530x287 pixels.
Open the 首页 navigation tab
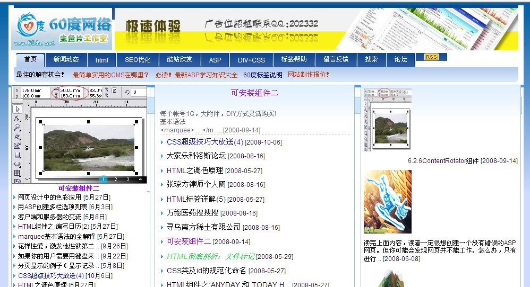pos(30,60)
